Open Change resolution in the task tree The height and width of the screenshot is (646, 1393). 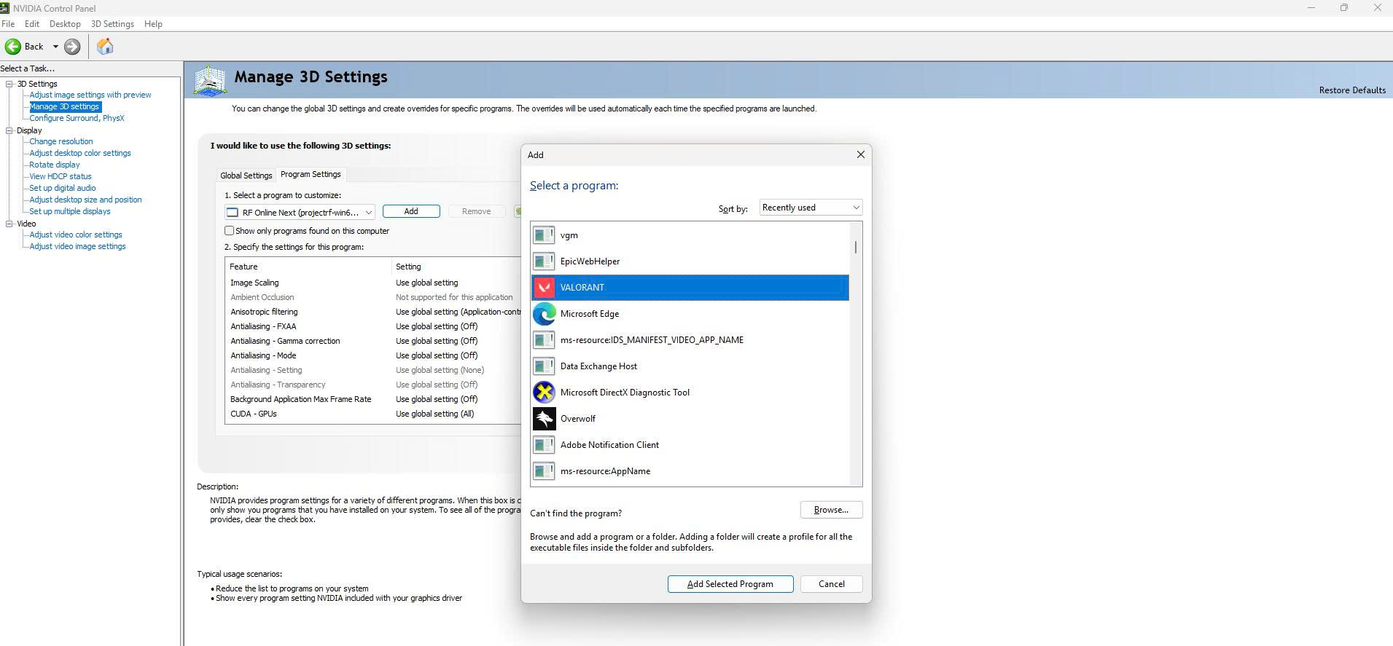61,141
